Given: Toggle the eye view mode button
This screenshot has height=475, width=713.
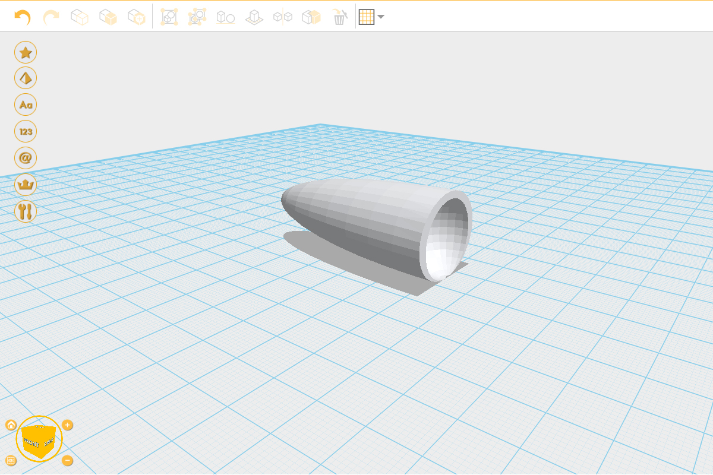Looking at the screenshot, I should [x=11, y=460].
